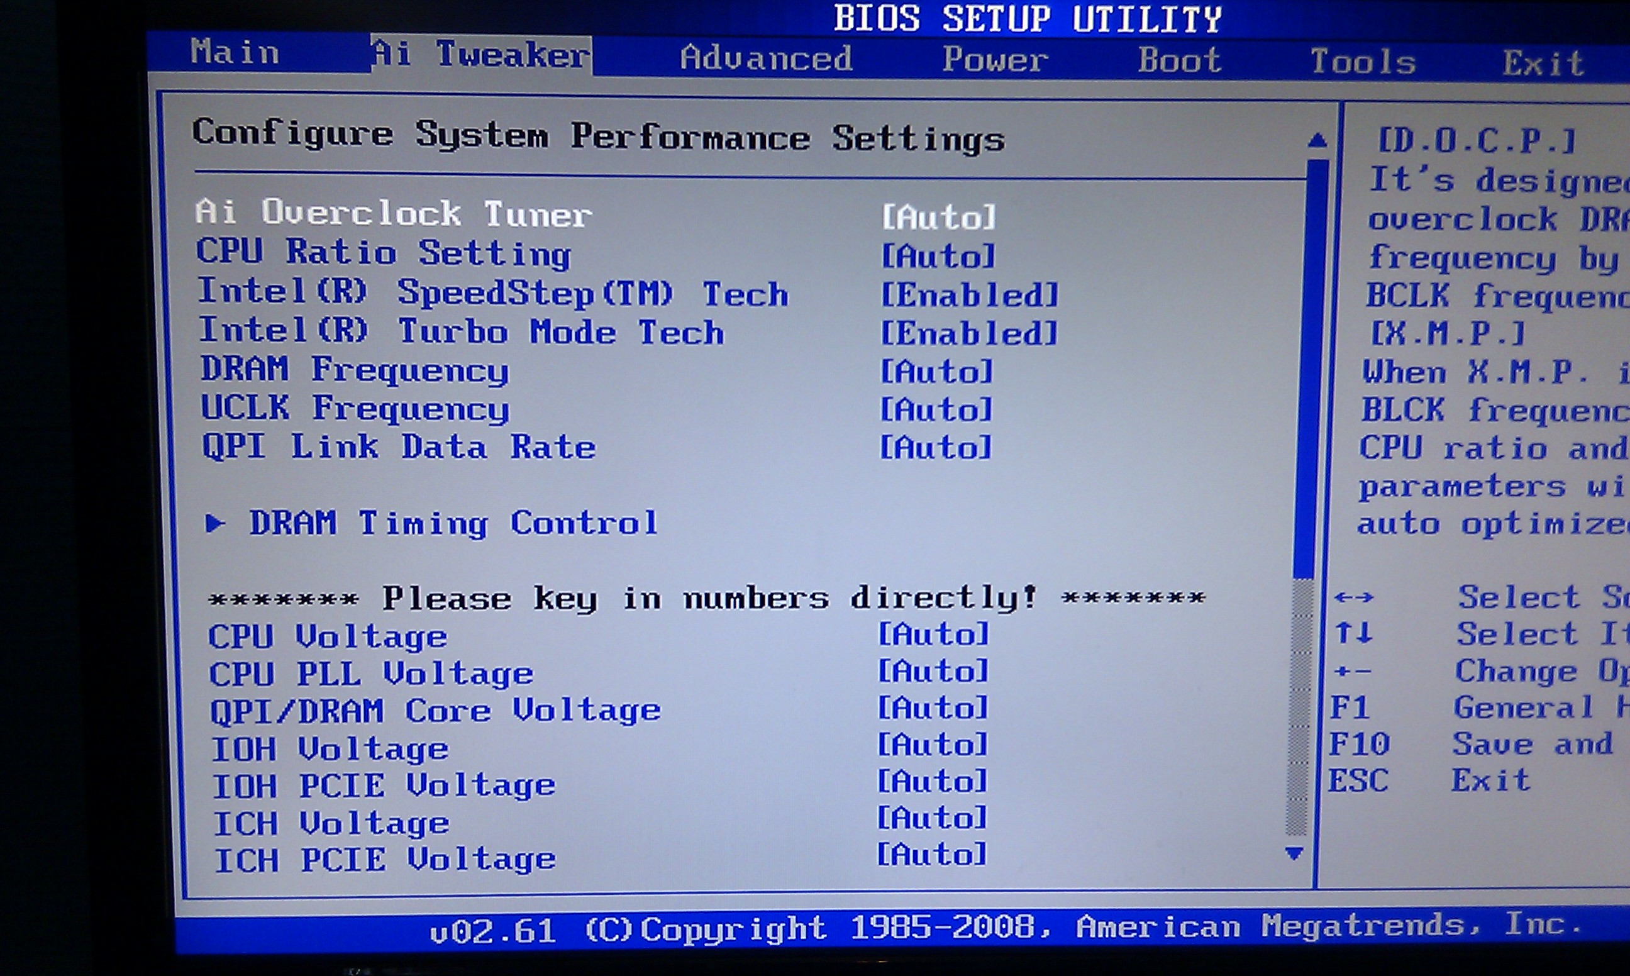Select QPI Link Data Rate setting
The height and width of the screenshot is (976, 1630).
[399, 447]
